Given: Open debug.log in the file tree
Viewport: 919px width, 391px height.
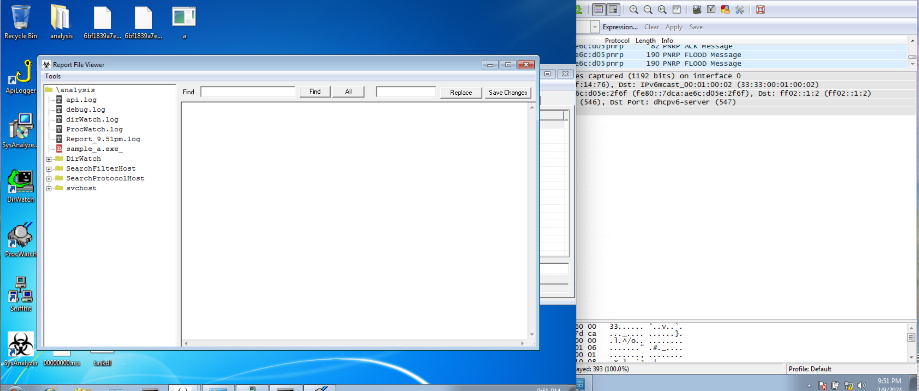Looking at the screenshot, I should point(85,110).
